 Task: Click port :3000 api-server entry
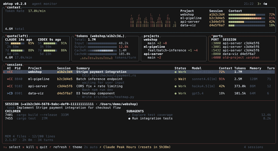coord(235,43)
